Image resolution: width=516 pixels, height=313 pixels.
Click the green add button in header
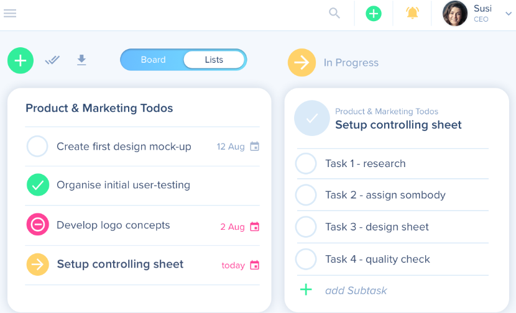tap(374, 13)
